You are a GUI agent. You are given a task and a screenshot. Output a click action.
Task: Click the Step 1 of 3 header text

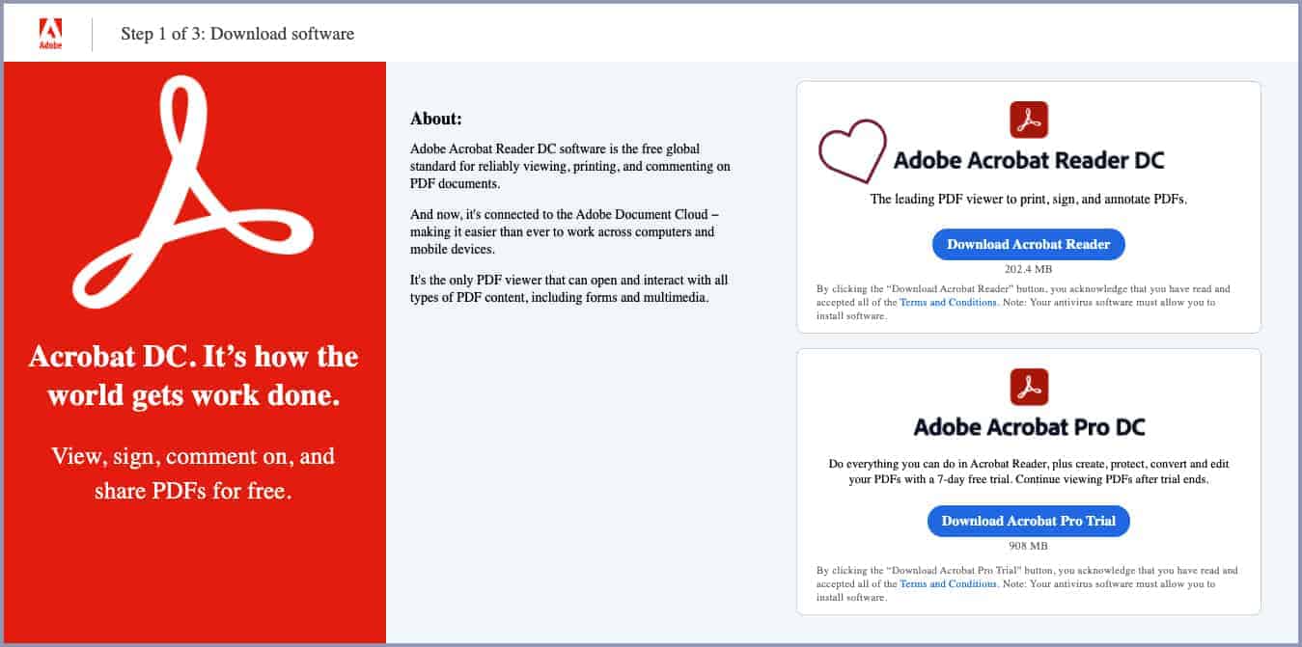237,34
